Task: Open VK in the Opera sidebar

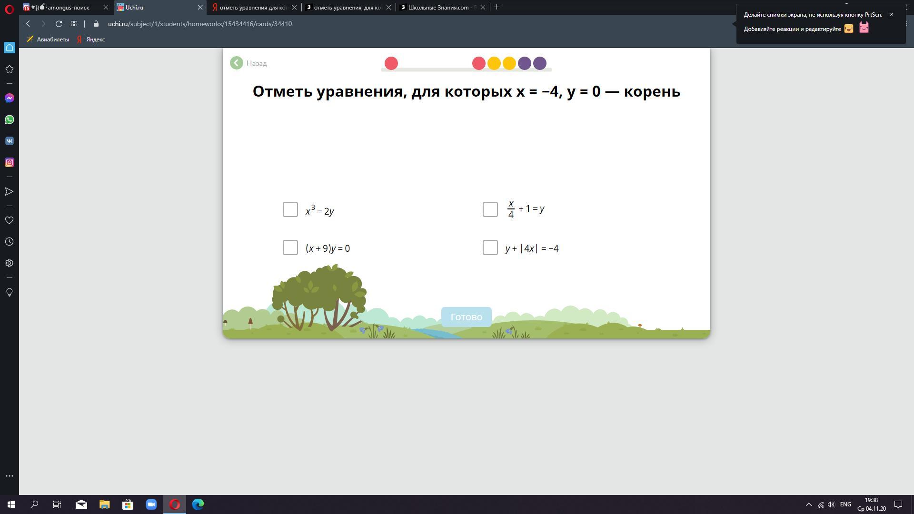Action: [10, 141]
